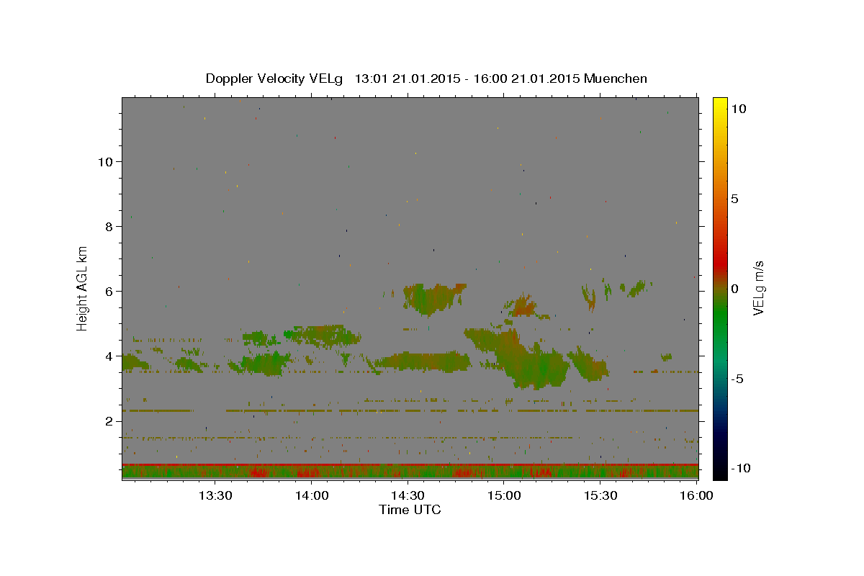Select the 'Muenchen' location text in title
The width and height of the screenshot is (864, 576).
pyautogui.click(x=616, y=78)
